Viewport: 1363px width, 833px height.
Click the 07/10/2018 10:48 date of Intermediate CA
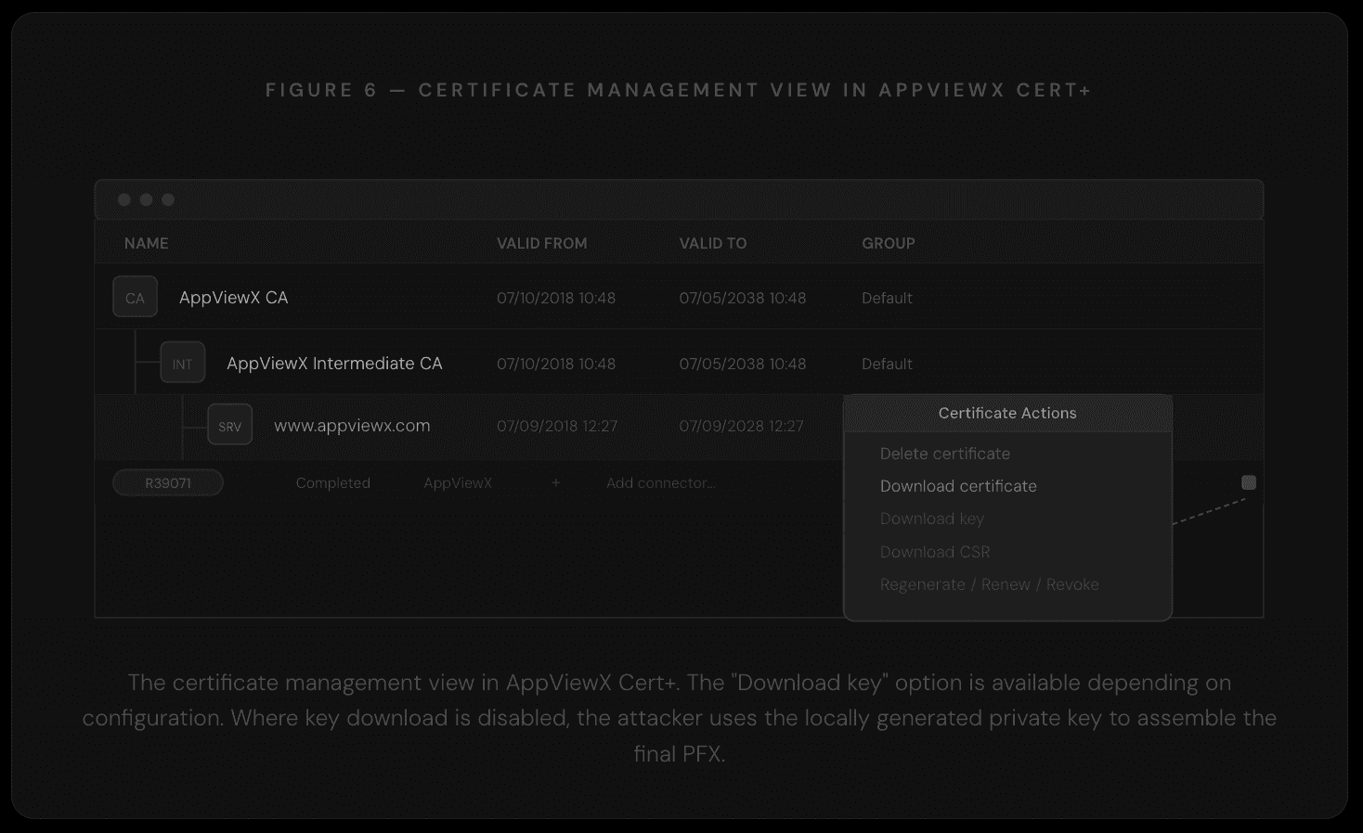[556, 364]
